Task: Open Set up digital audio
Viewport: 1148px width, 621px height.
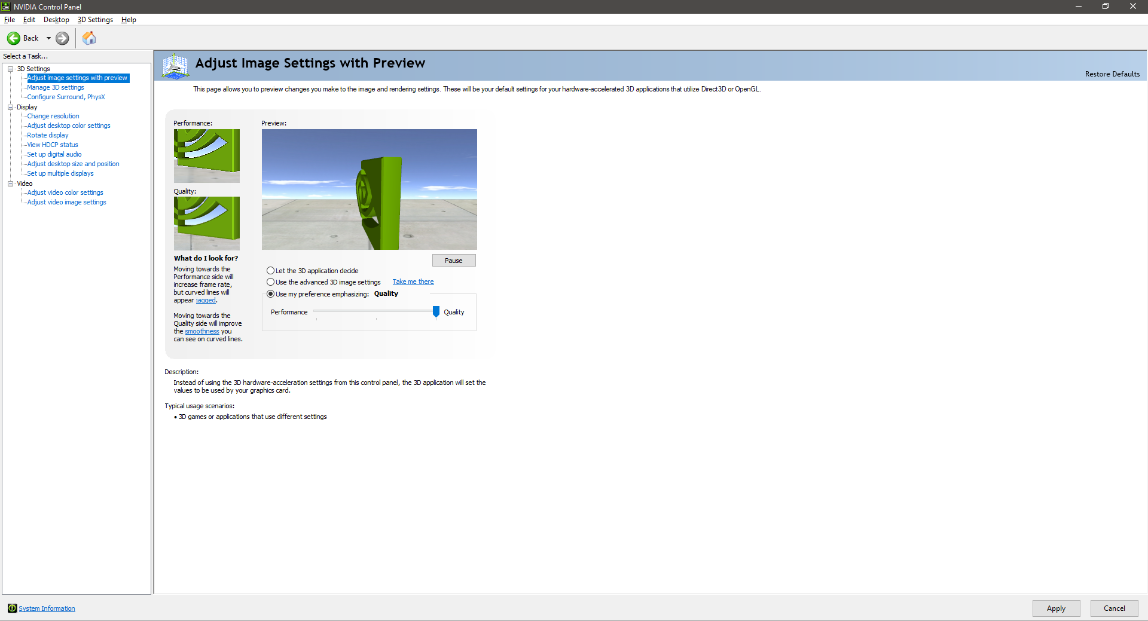Action: tap(54, 154)
